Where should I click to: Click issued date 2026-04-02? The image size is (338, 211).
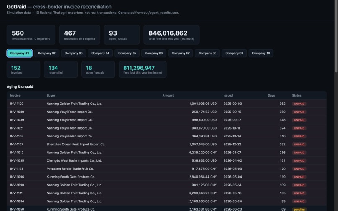pyautogui.click(x=232, y=161)
